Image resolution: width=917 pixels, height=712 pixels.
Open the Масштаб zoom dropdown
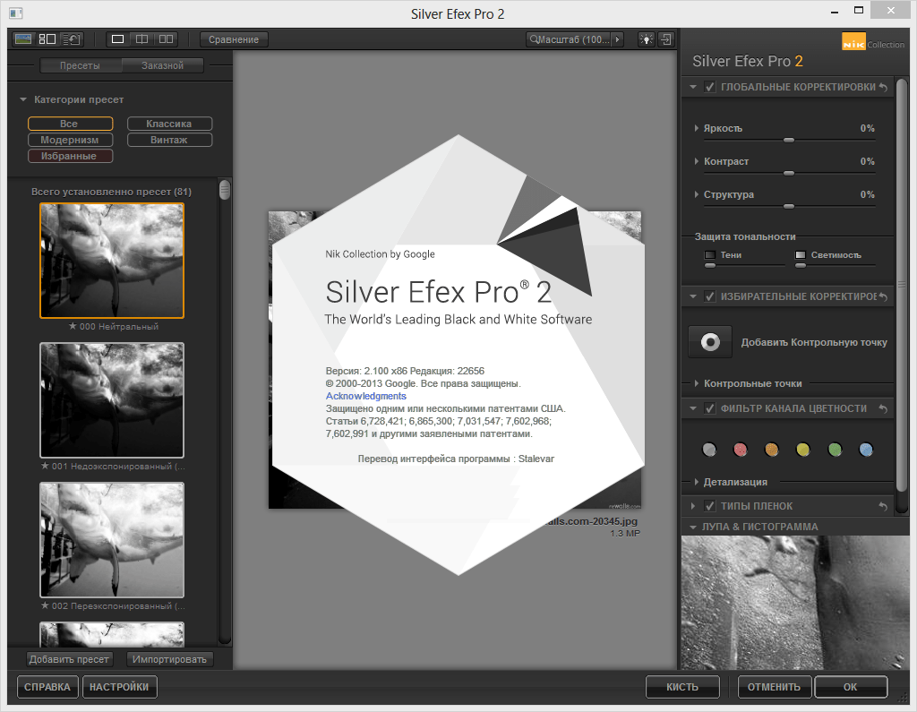click(575, 39)
